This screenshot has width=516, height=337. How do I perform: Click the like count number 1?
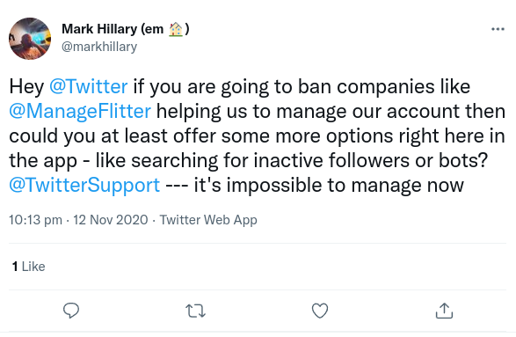click(15, 267)
